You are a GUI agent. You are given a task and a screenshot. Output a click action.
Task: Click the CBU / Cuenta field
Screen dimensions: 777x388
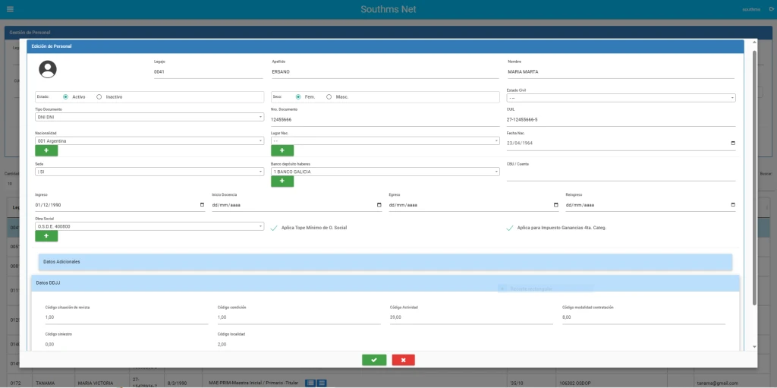click(x=621, y=174)
